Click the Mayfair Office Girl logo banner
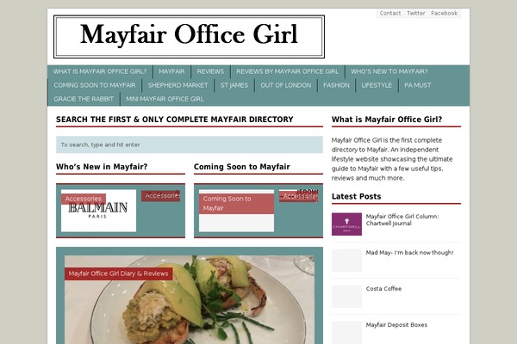Viewport: 517px width, 344px height. (189, 36)
